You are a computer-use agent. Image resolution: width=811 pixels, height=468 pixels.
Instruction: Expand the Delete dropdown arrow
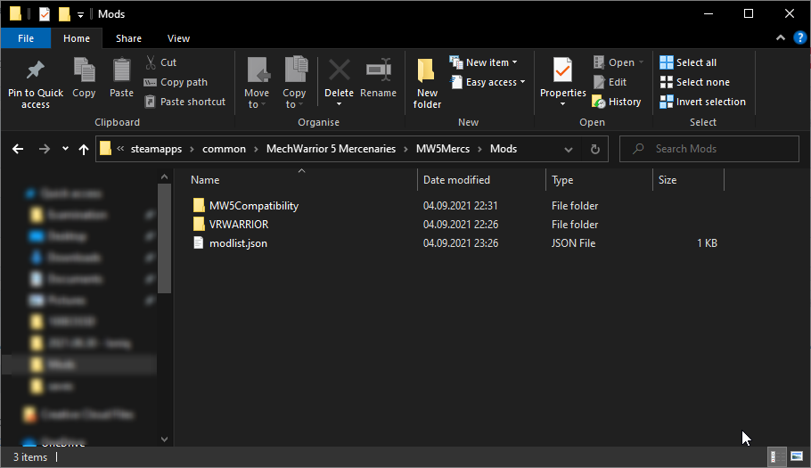pyautogui.click(x=340, y=104)
